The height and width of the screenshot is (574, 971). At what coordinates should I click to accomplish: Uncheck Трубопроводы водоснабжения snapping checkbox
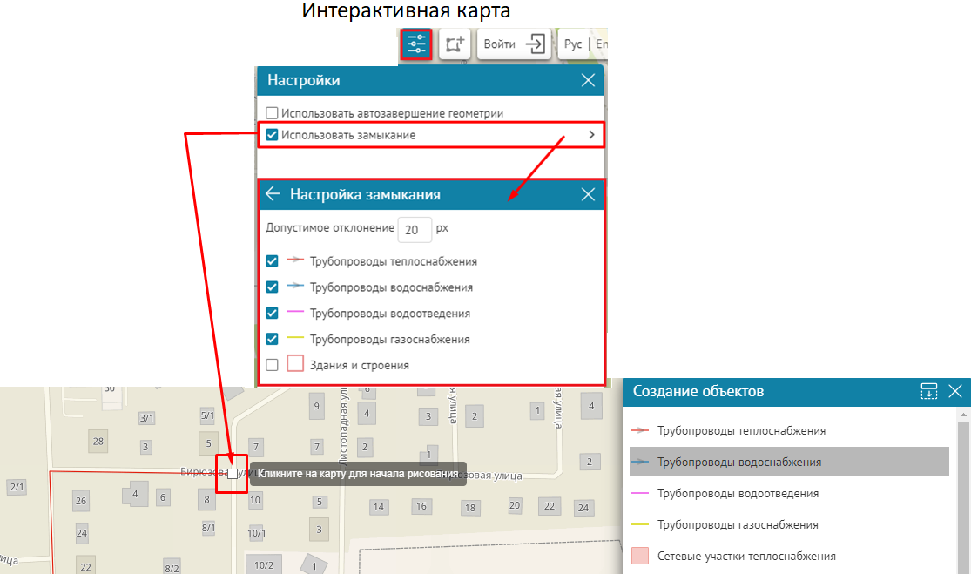coord(273,287)
